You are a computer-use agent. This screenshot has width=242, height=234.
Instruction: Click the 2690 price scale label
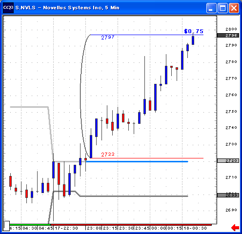231,210
